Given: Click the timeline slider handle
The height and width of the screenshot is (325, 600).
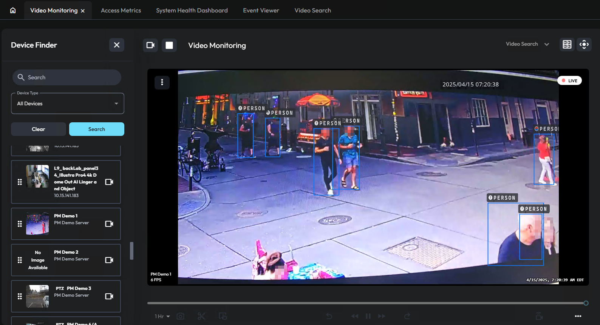Looking at the screenshot, I should tap(586, 303).
